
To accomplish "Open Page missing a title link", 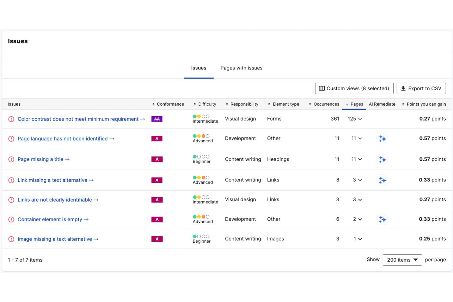I will [x=43, y=159].
